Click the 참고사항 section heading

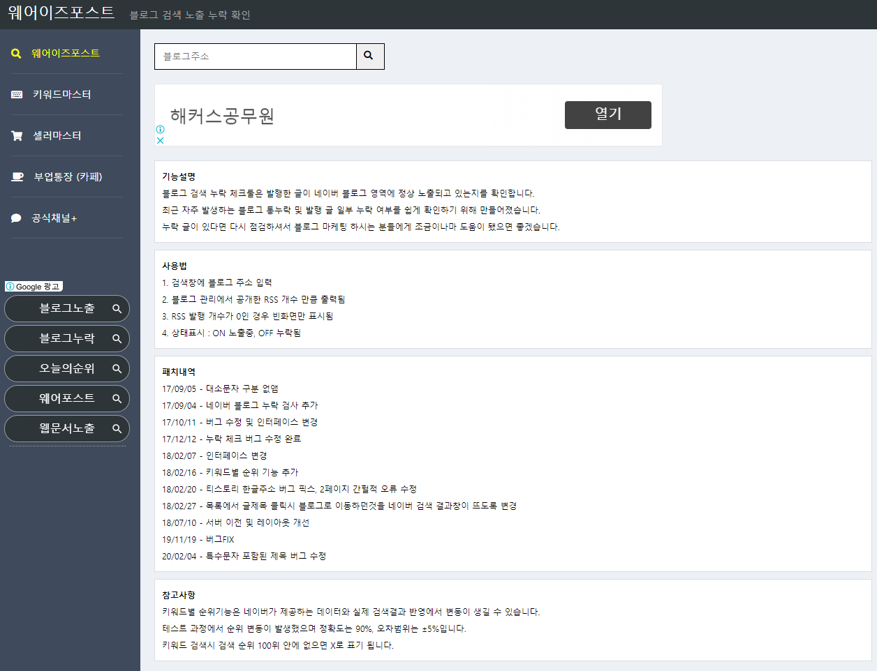[179, 595]
